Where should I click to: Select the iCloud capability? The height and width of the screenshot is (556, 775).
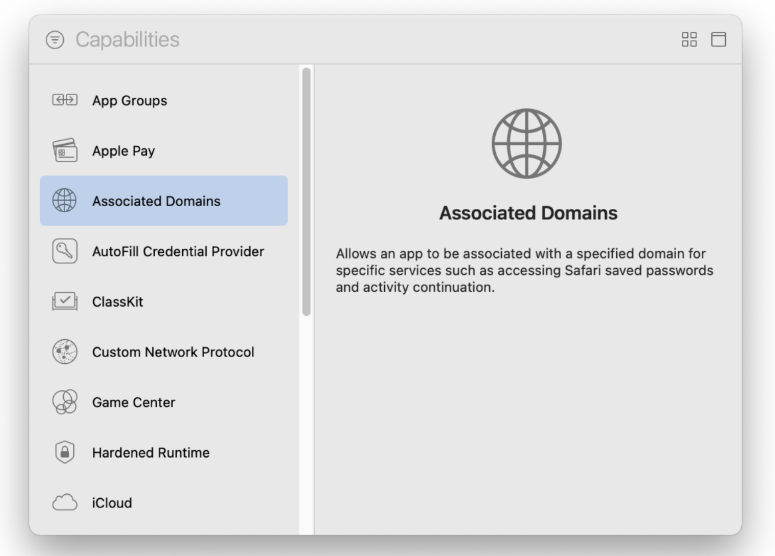pos(164,503)
